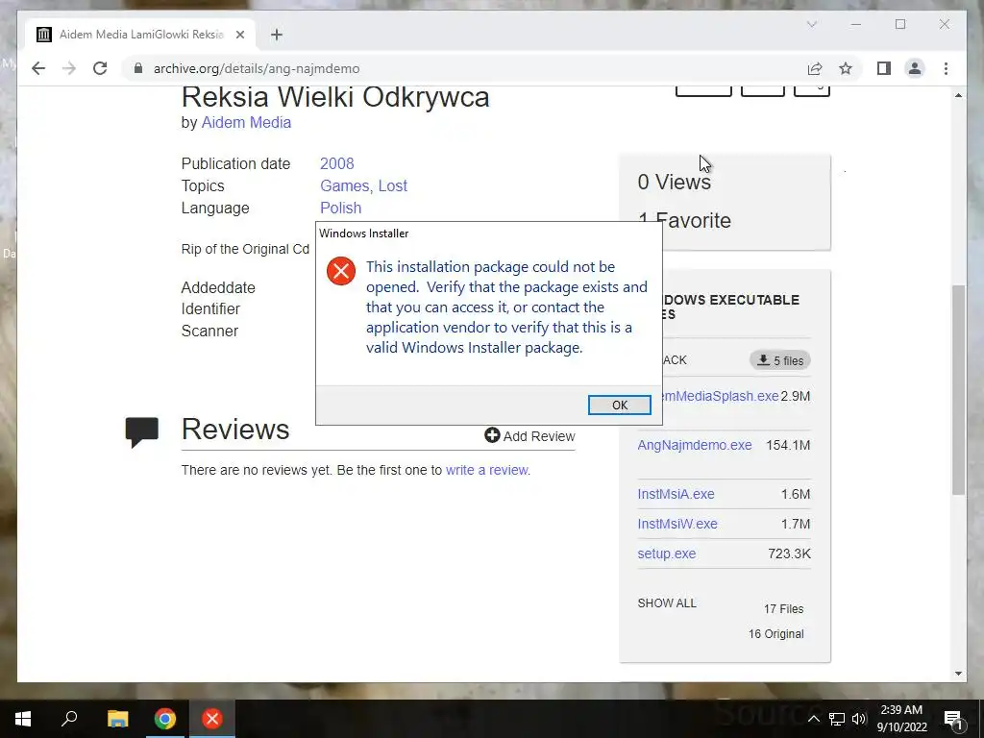
Task: Click the red error icon in dialog
Action: point(341,271)
